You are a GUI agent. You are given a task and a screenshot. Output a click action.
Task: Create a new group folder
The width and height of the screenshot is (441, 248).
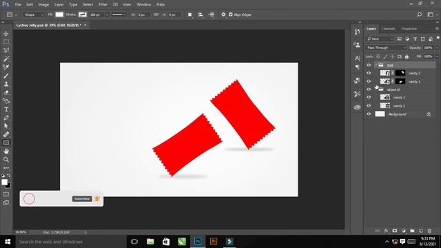(412, 231)
